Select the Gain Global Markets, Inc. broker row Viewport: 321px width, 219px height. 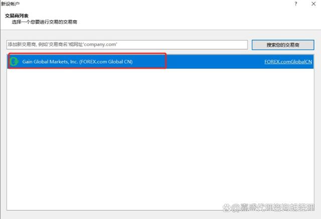point(160,61)
